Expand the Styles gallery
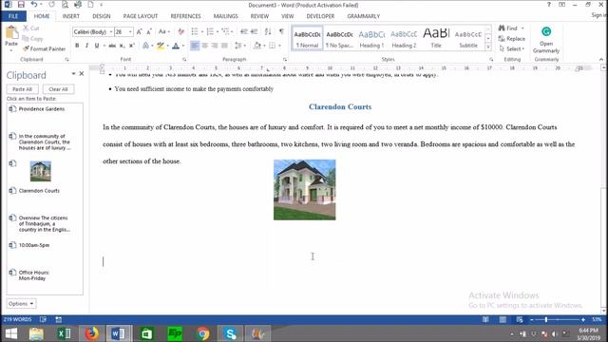 tap(488, 47)
